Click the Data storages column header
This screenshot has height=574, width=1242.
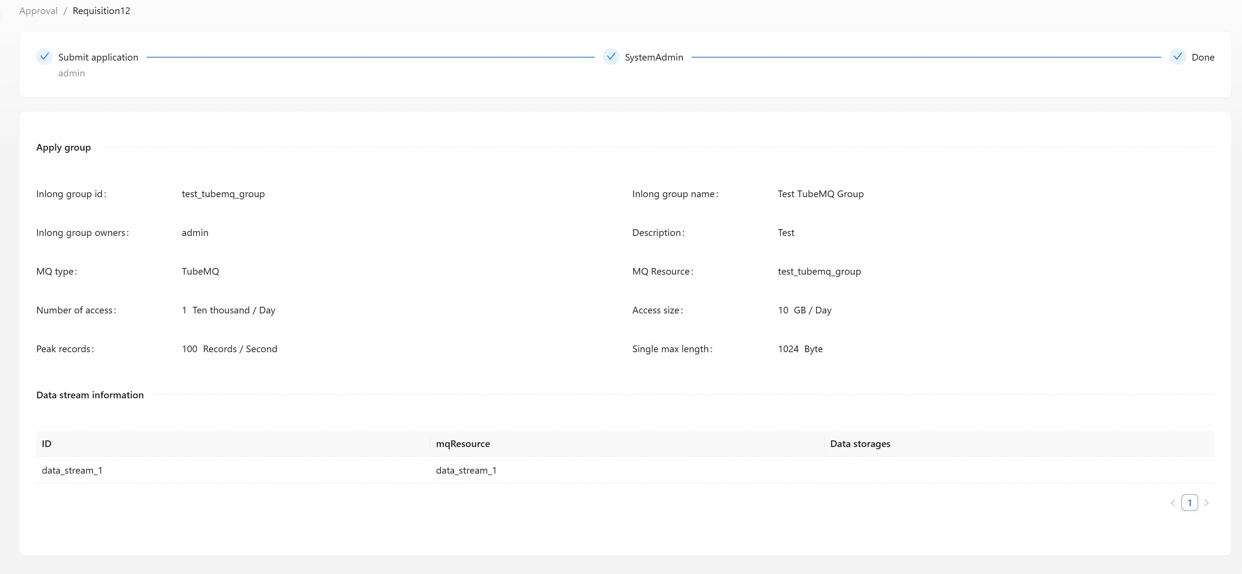pos(860,444)
